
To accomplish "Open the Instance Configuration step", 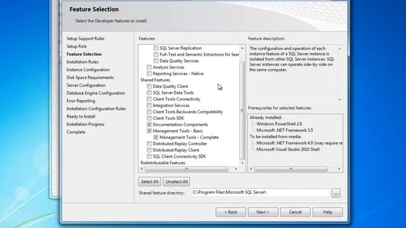I will pos(88,70).
